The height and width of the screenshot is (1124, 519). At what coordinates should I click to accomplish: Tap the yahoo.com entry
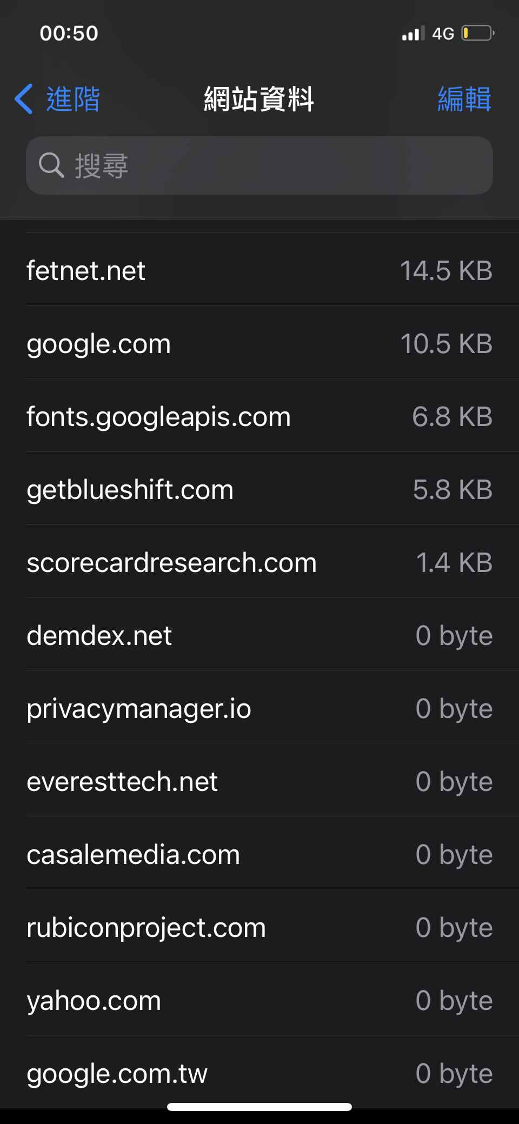coord(259,1000)
